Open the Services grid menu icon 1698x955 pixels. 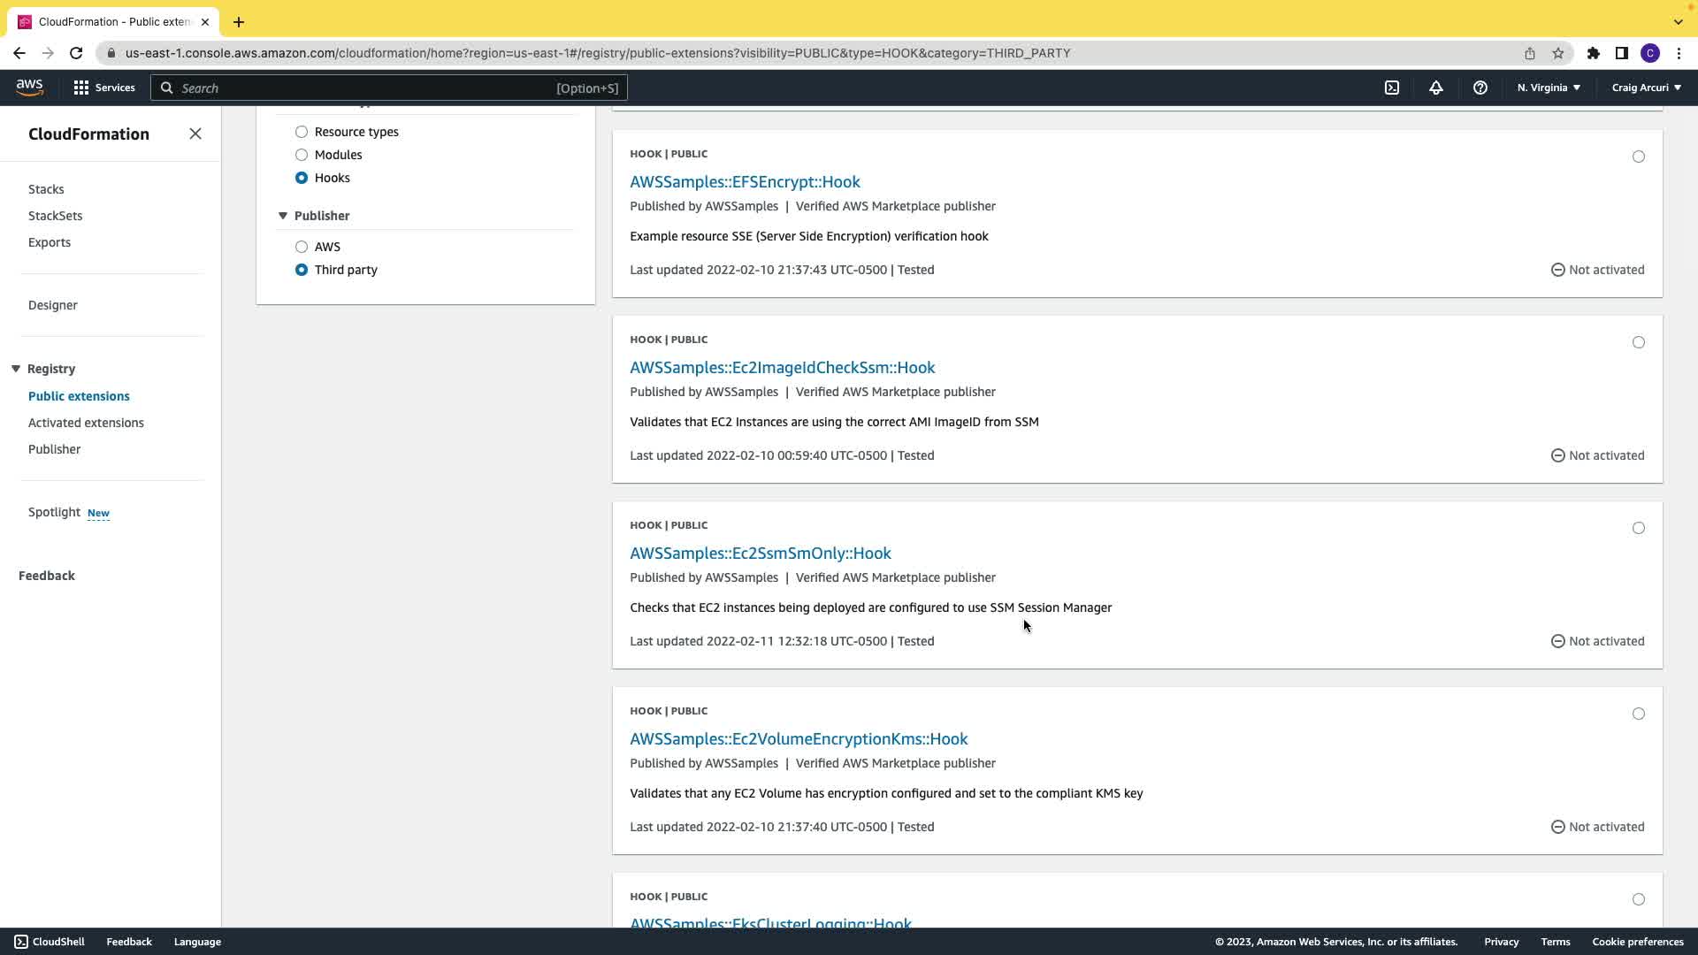81,88
